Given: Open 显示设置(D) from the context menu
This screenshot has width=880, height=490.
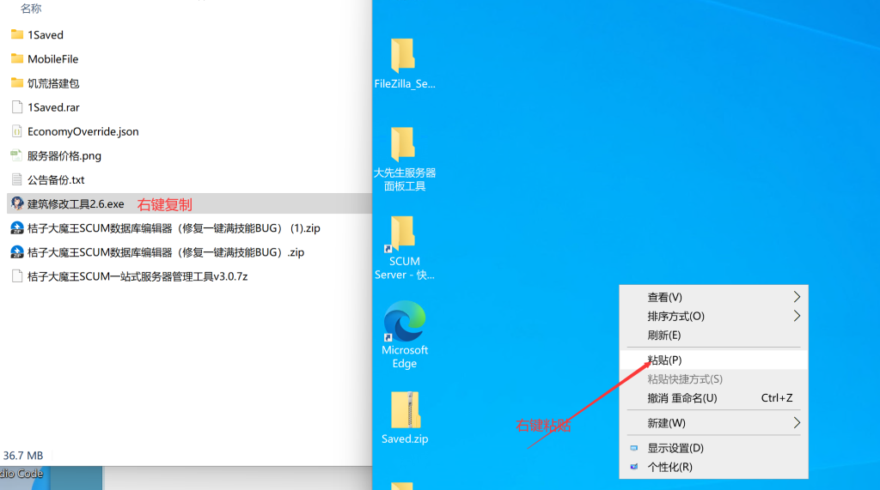Looking at the screenshot, I should (675, 448).
